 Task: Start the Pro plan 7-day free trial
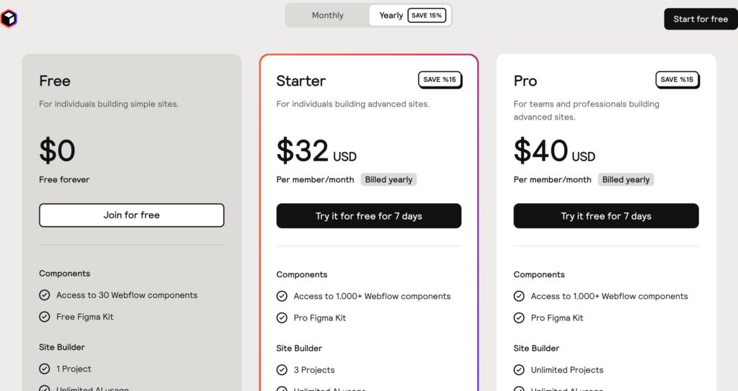(605, 216)
